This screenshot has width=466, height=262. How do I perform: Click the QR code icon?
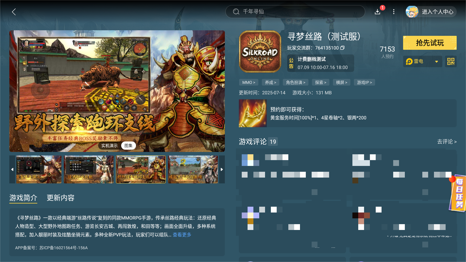point(451,61)
